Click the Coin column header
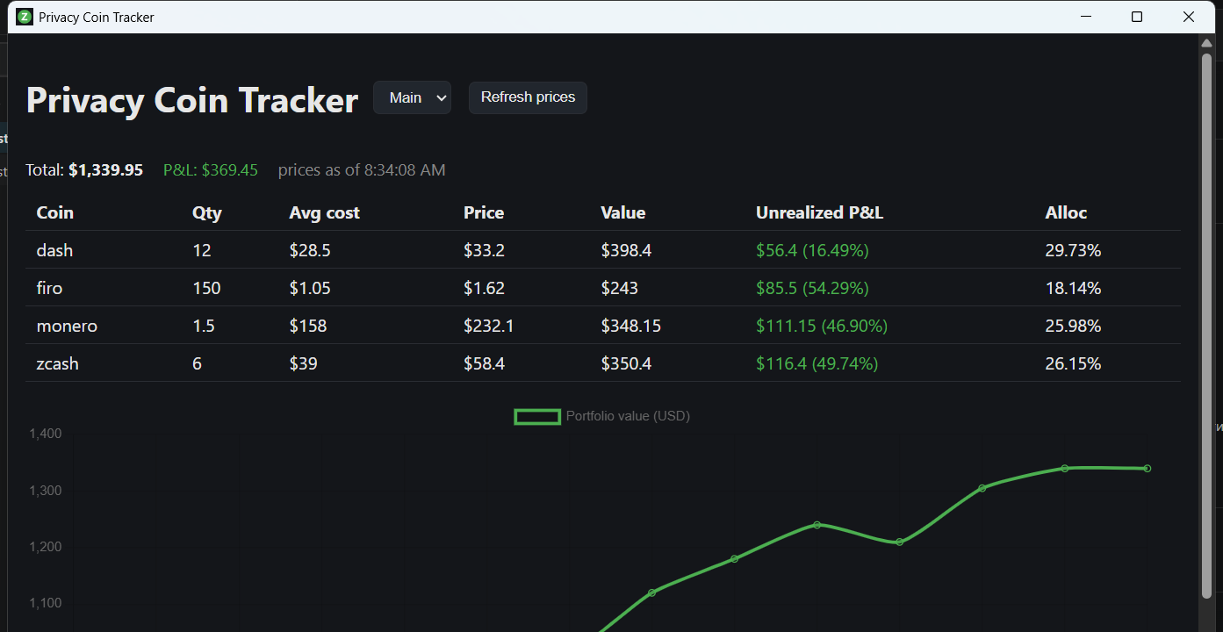This screenshot has width=1223, height=632. point(54,212)
